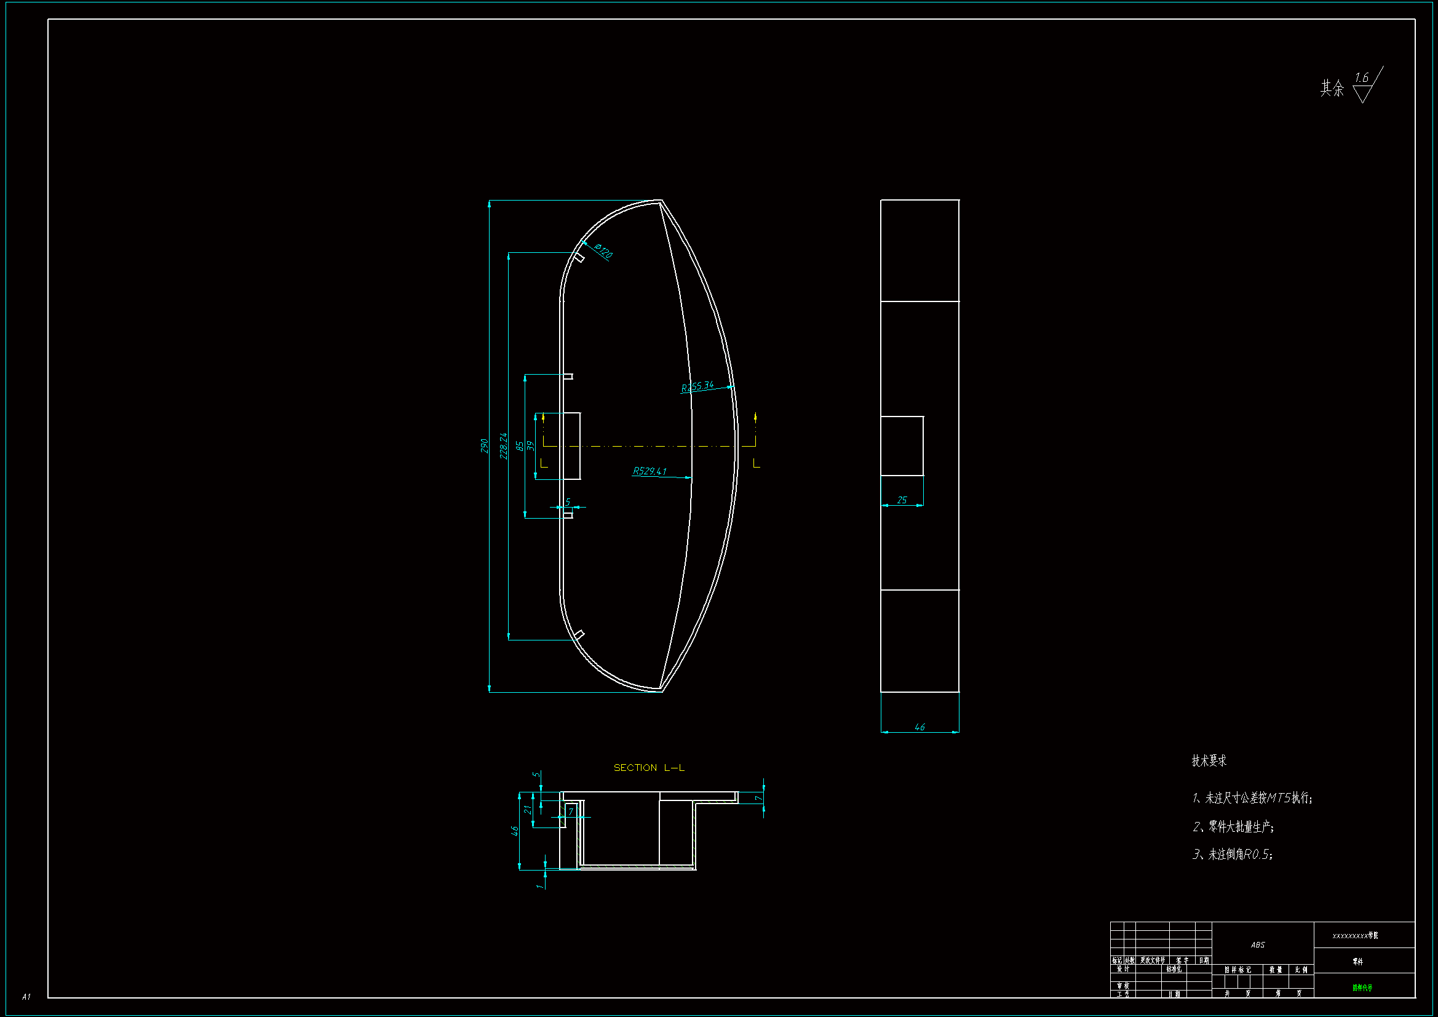Select the R255.34 radius dimension text
Image resolution: width=1438 pixels, height=1017 pixels.
(x=697, y=386)
